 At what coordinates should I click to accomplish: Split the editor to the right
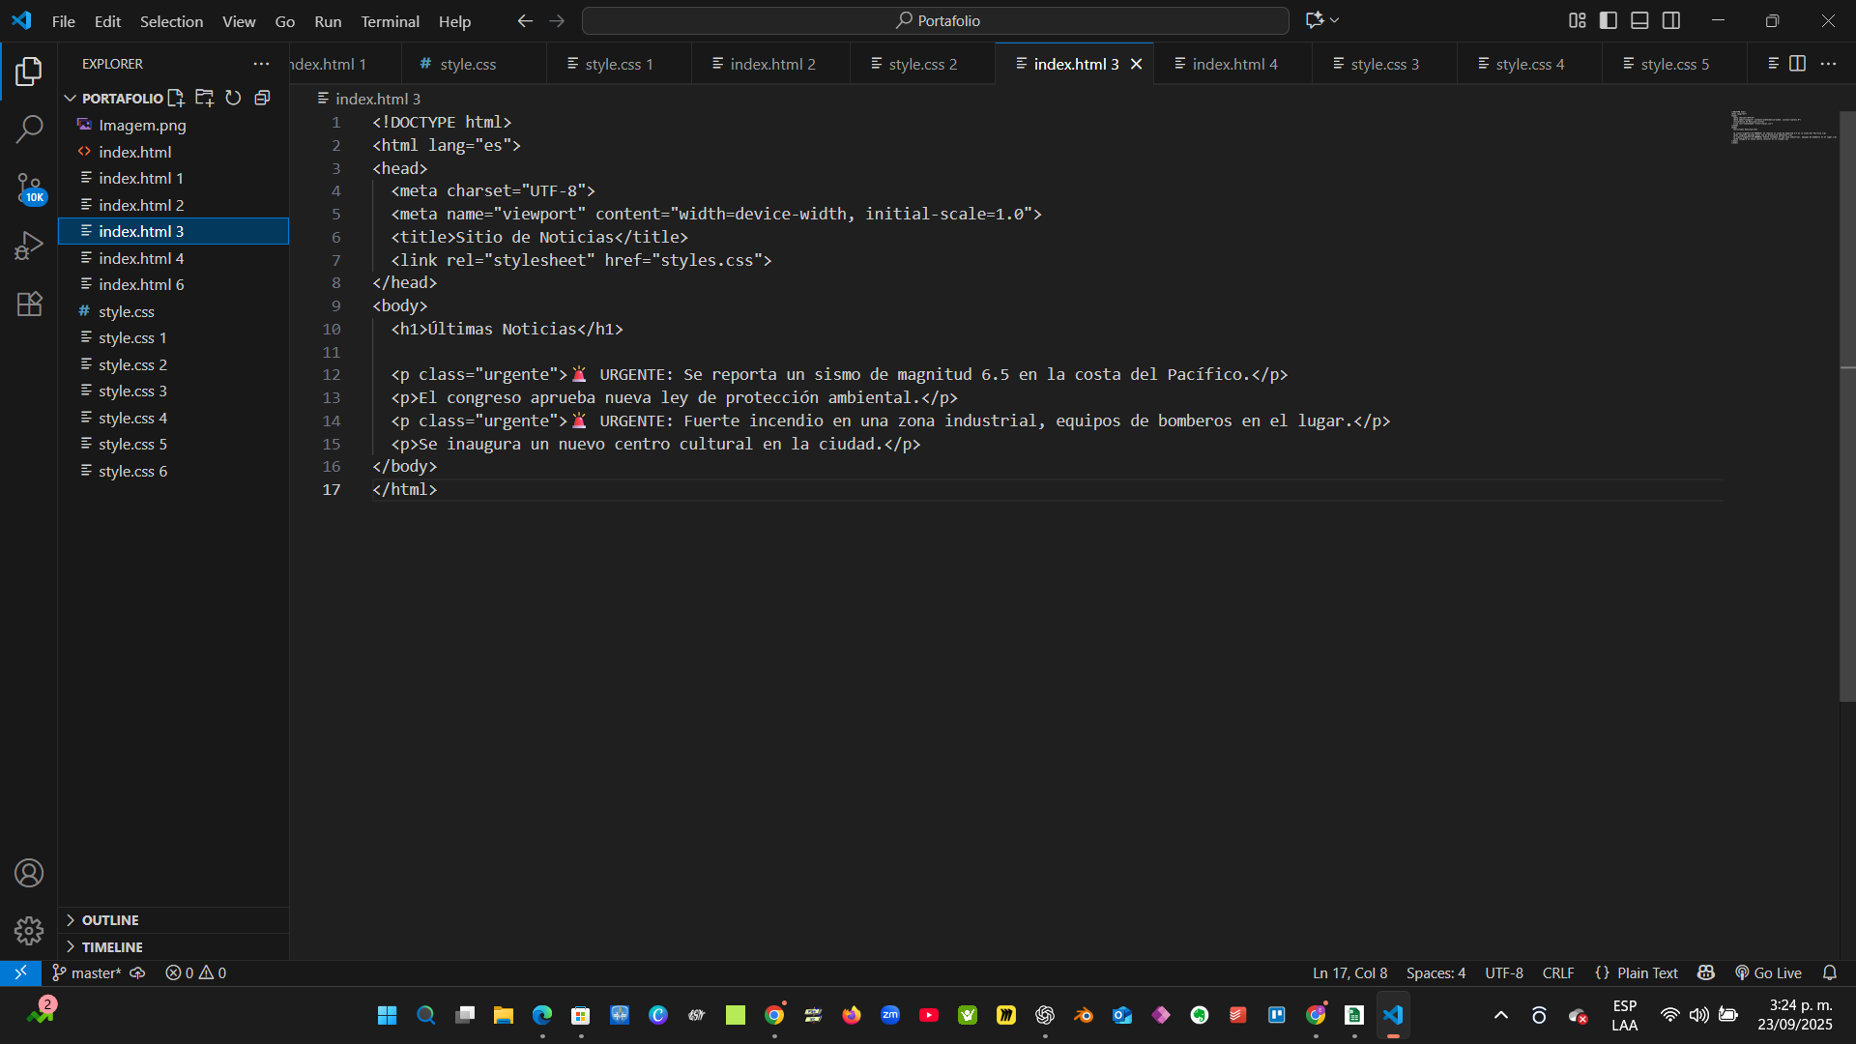tap(1797, 64)
